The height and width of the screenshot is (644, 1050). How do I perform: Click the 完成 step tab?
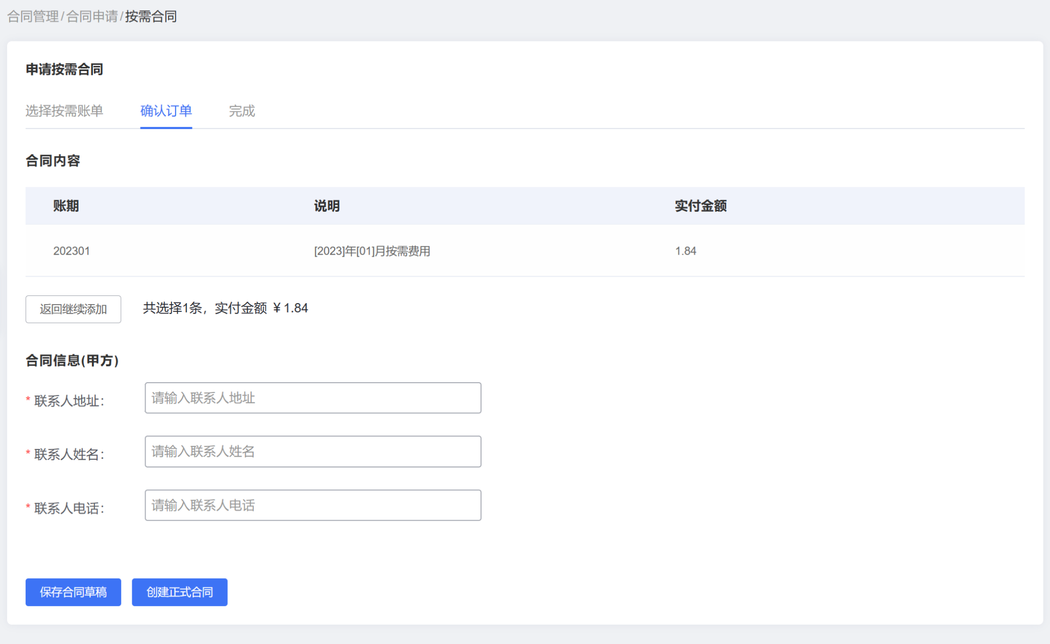242,112
